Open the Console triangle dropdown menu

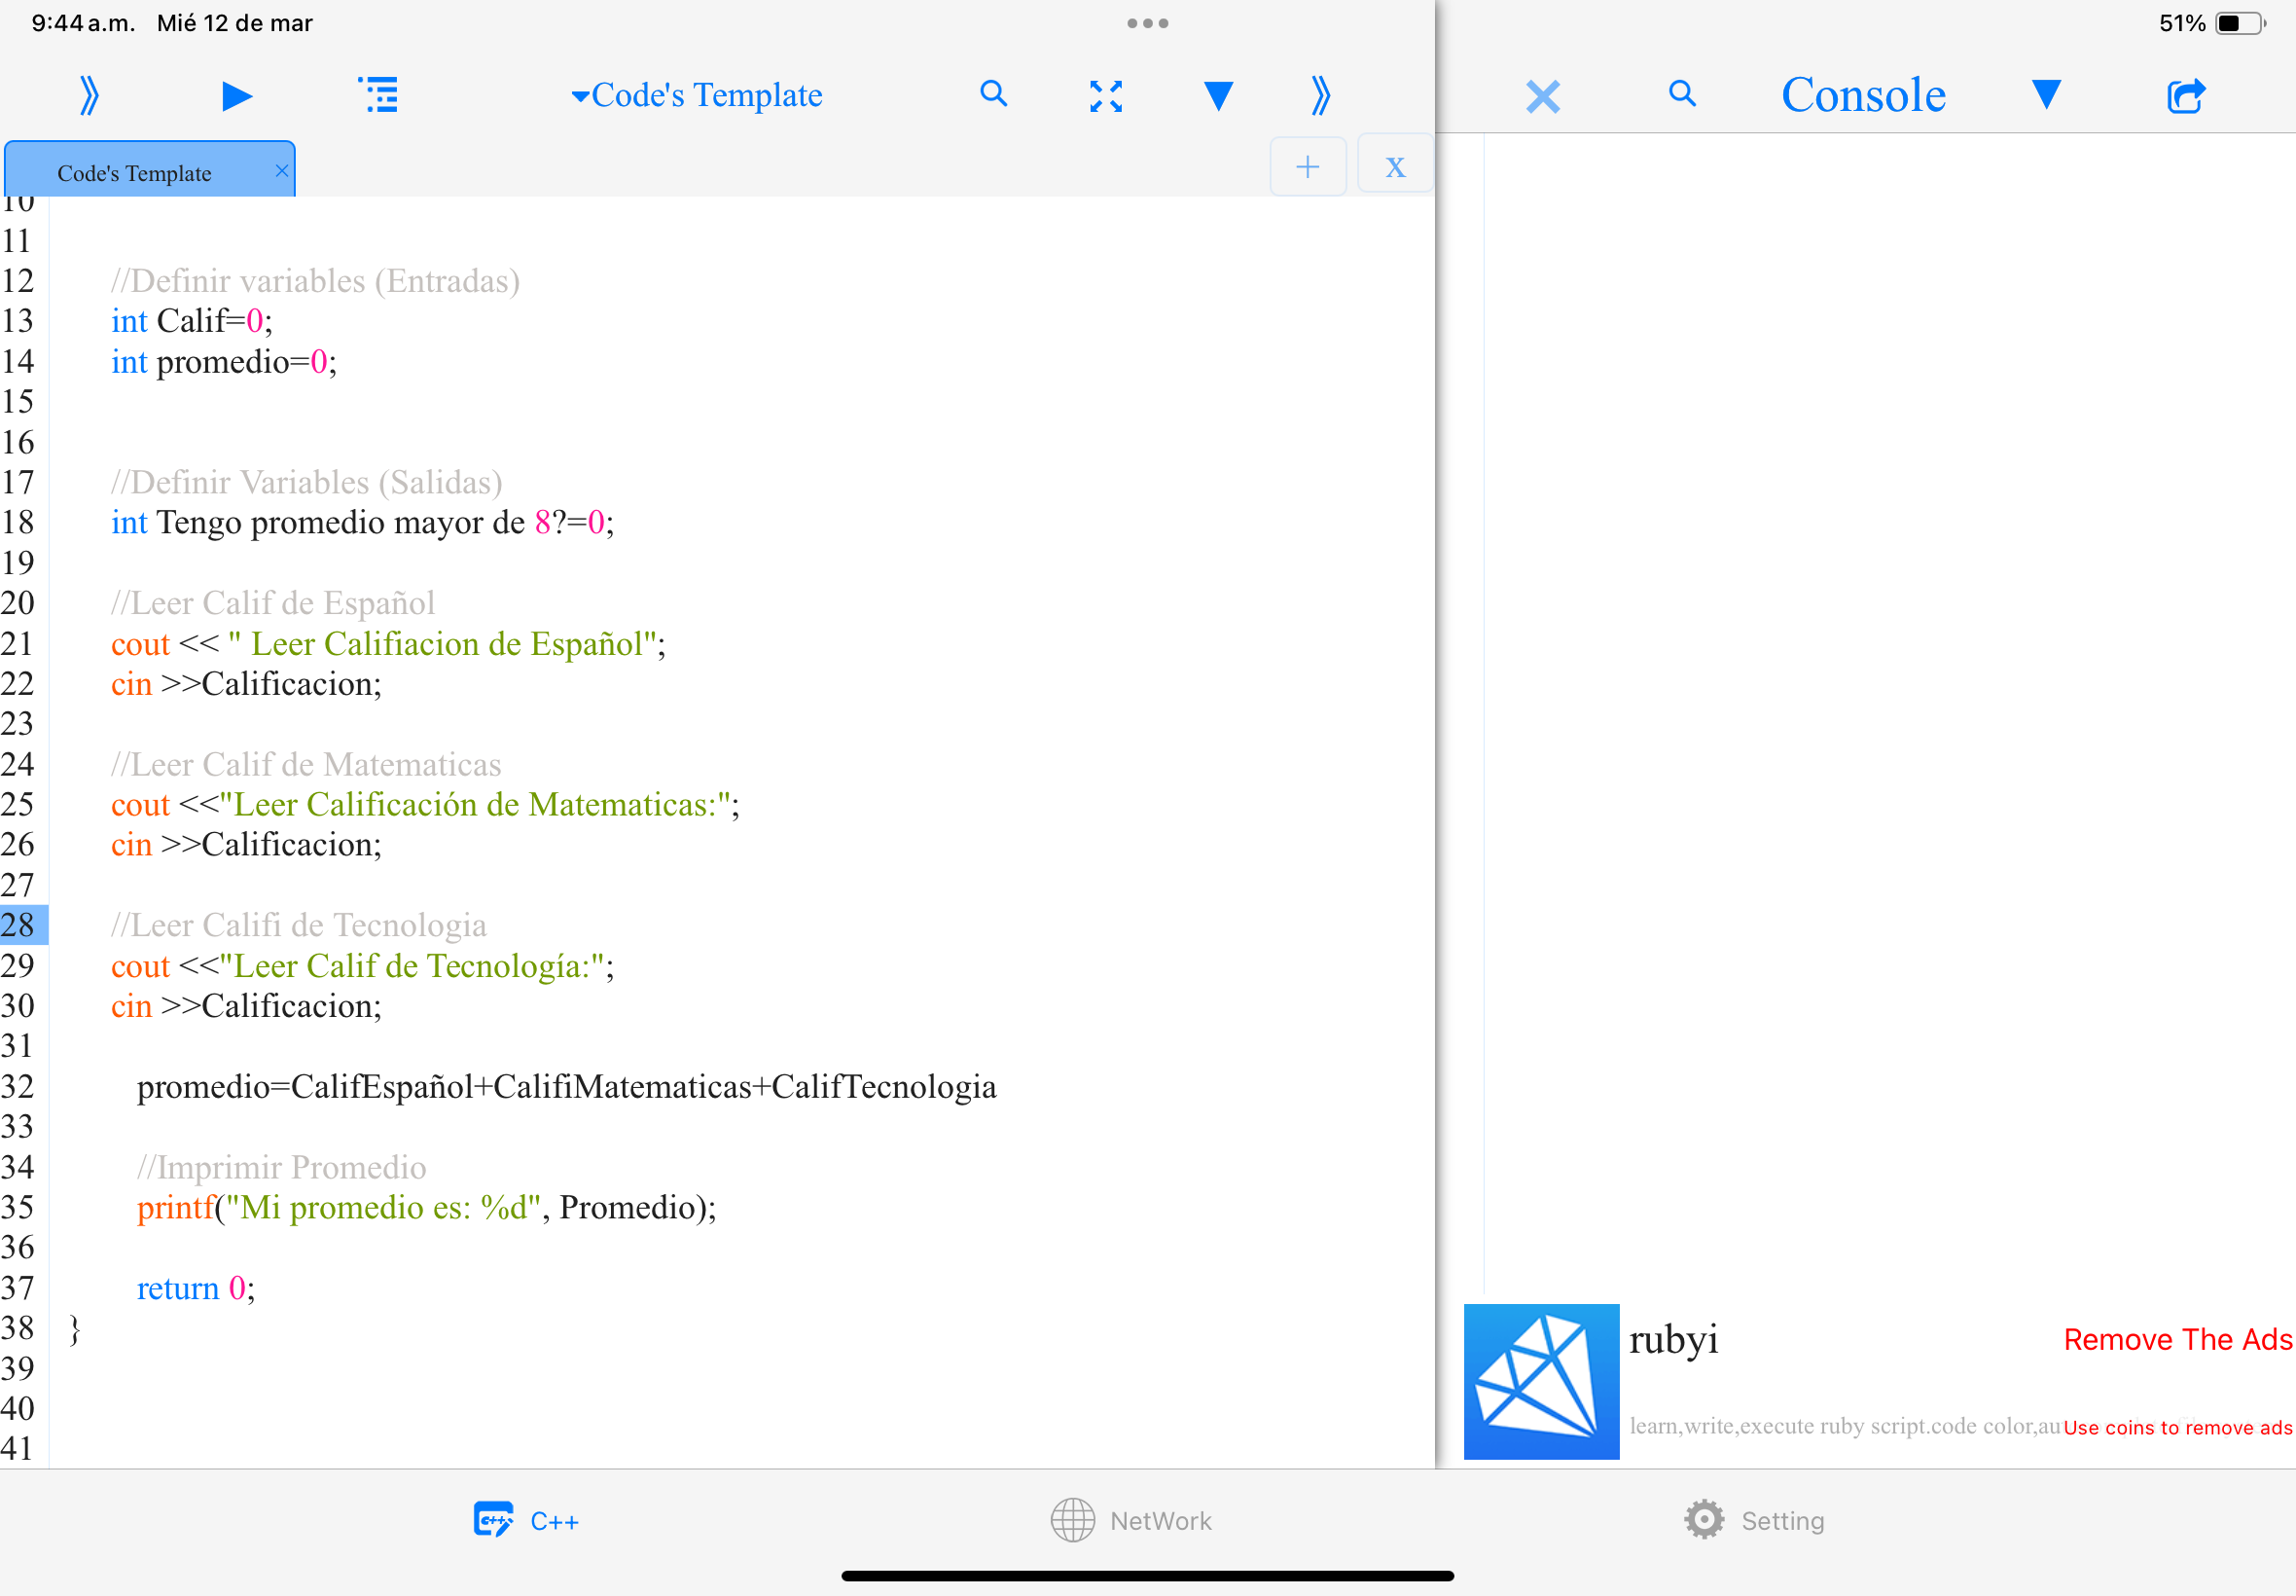pyautogui.click(x=2046, y=94)
